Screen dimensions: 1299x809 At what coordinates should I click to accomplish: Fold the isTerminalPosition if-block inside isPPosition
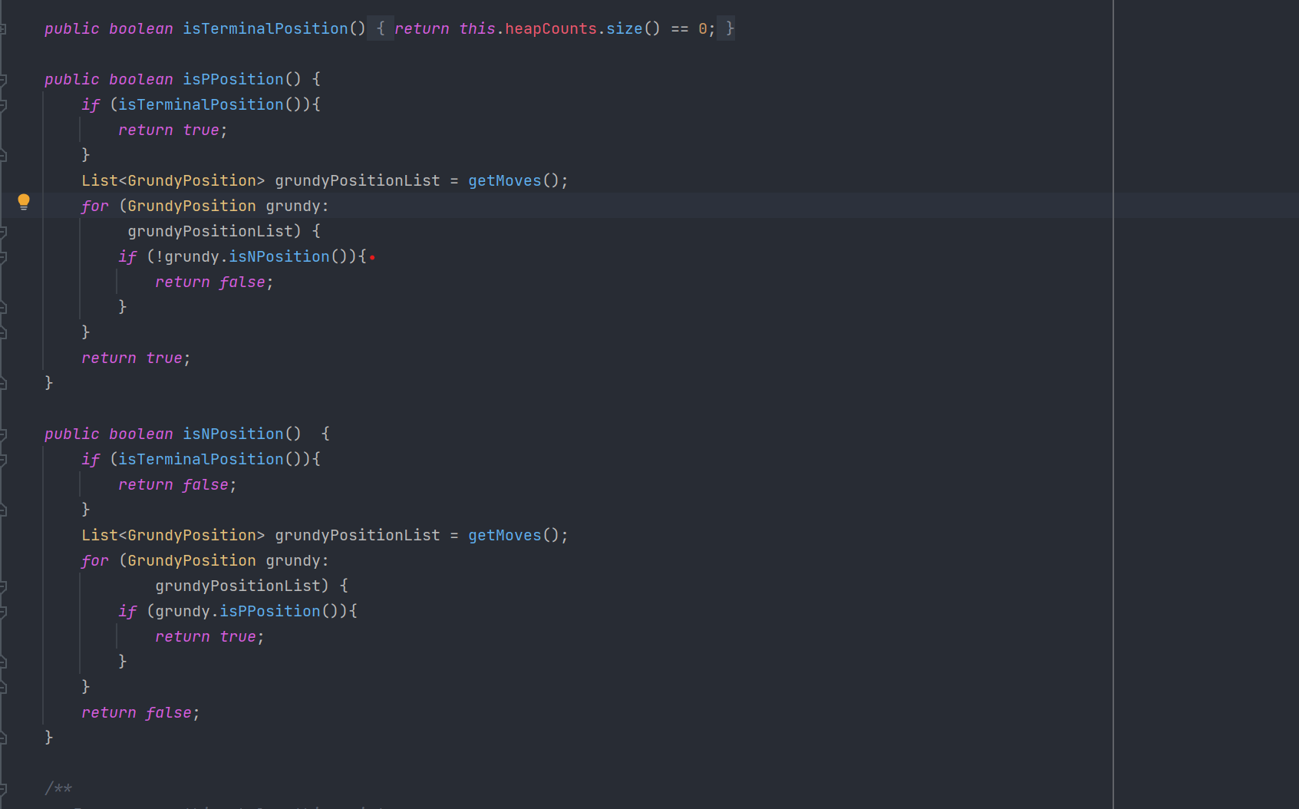pos(3,105)
